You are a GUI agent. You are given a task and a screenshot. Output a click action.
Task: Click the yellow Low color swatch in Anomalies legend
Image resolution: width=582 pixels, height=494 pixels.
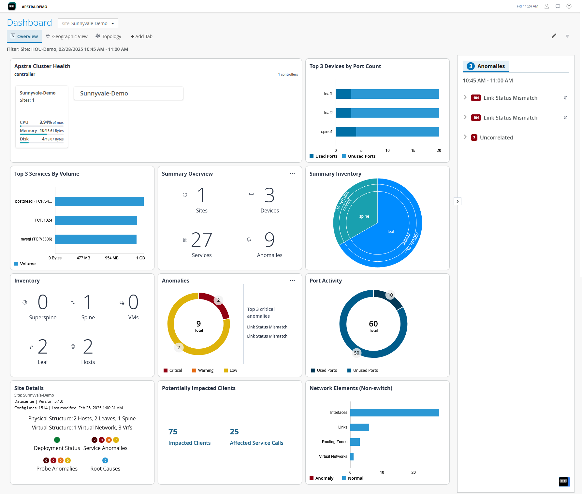[x=226, y=370]
